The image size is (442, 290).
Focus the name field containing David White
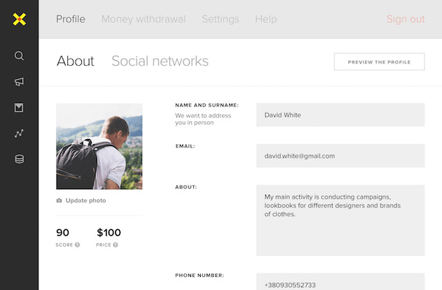point(340,115)
